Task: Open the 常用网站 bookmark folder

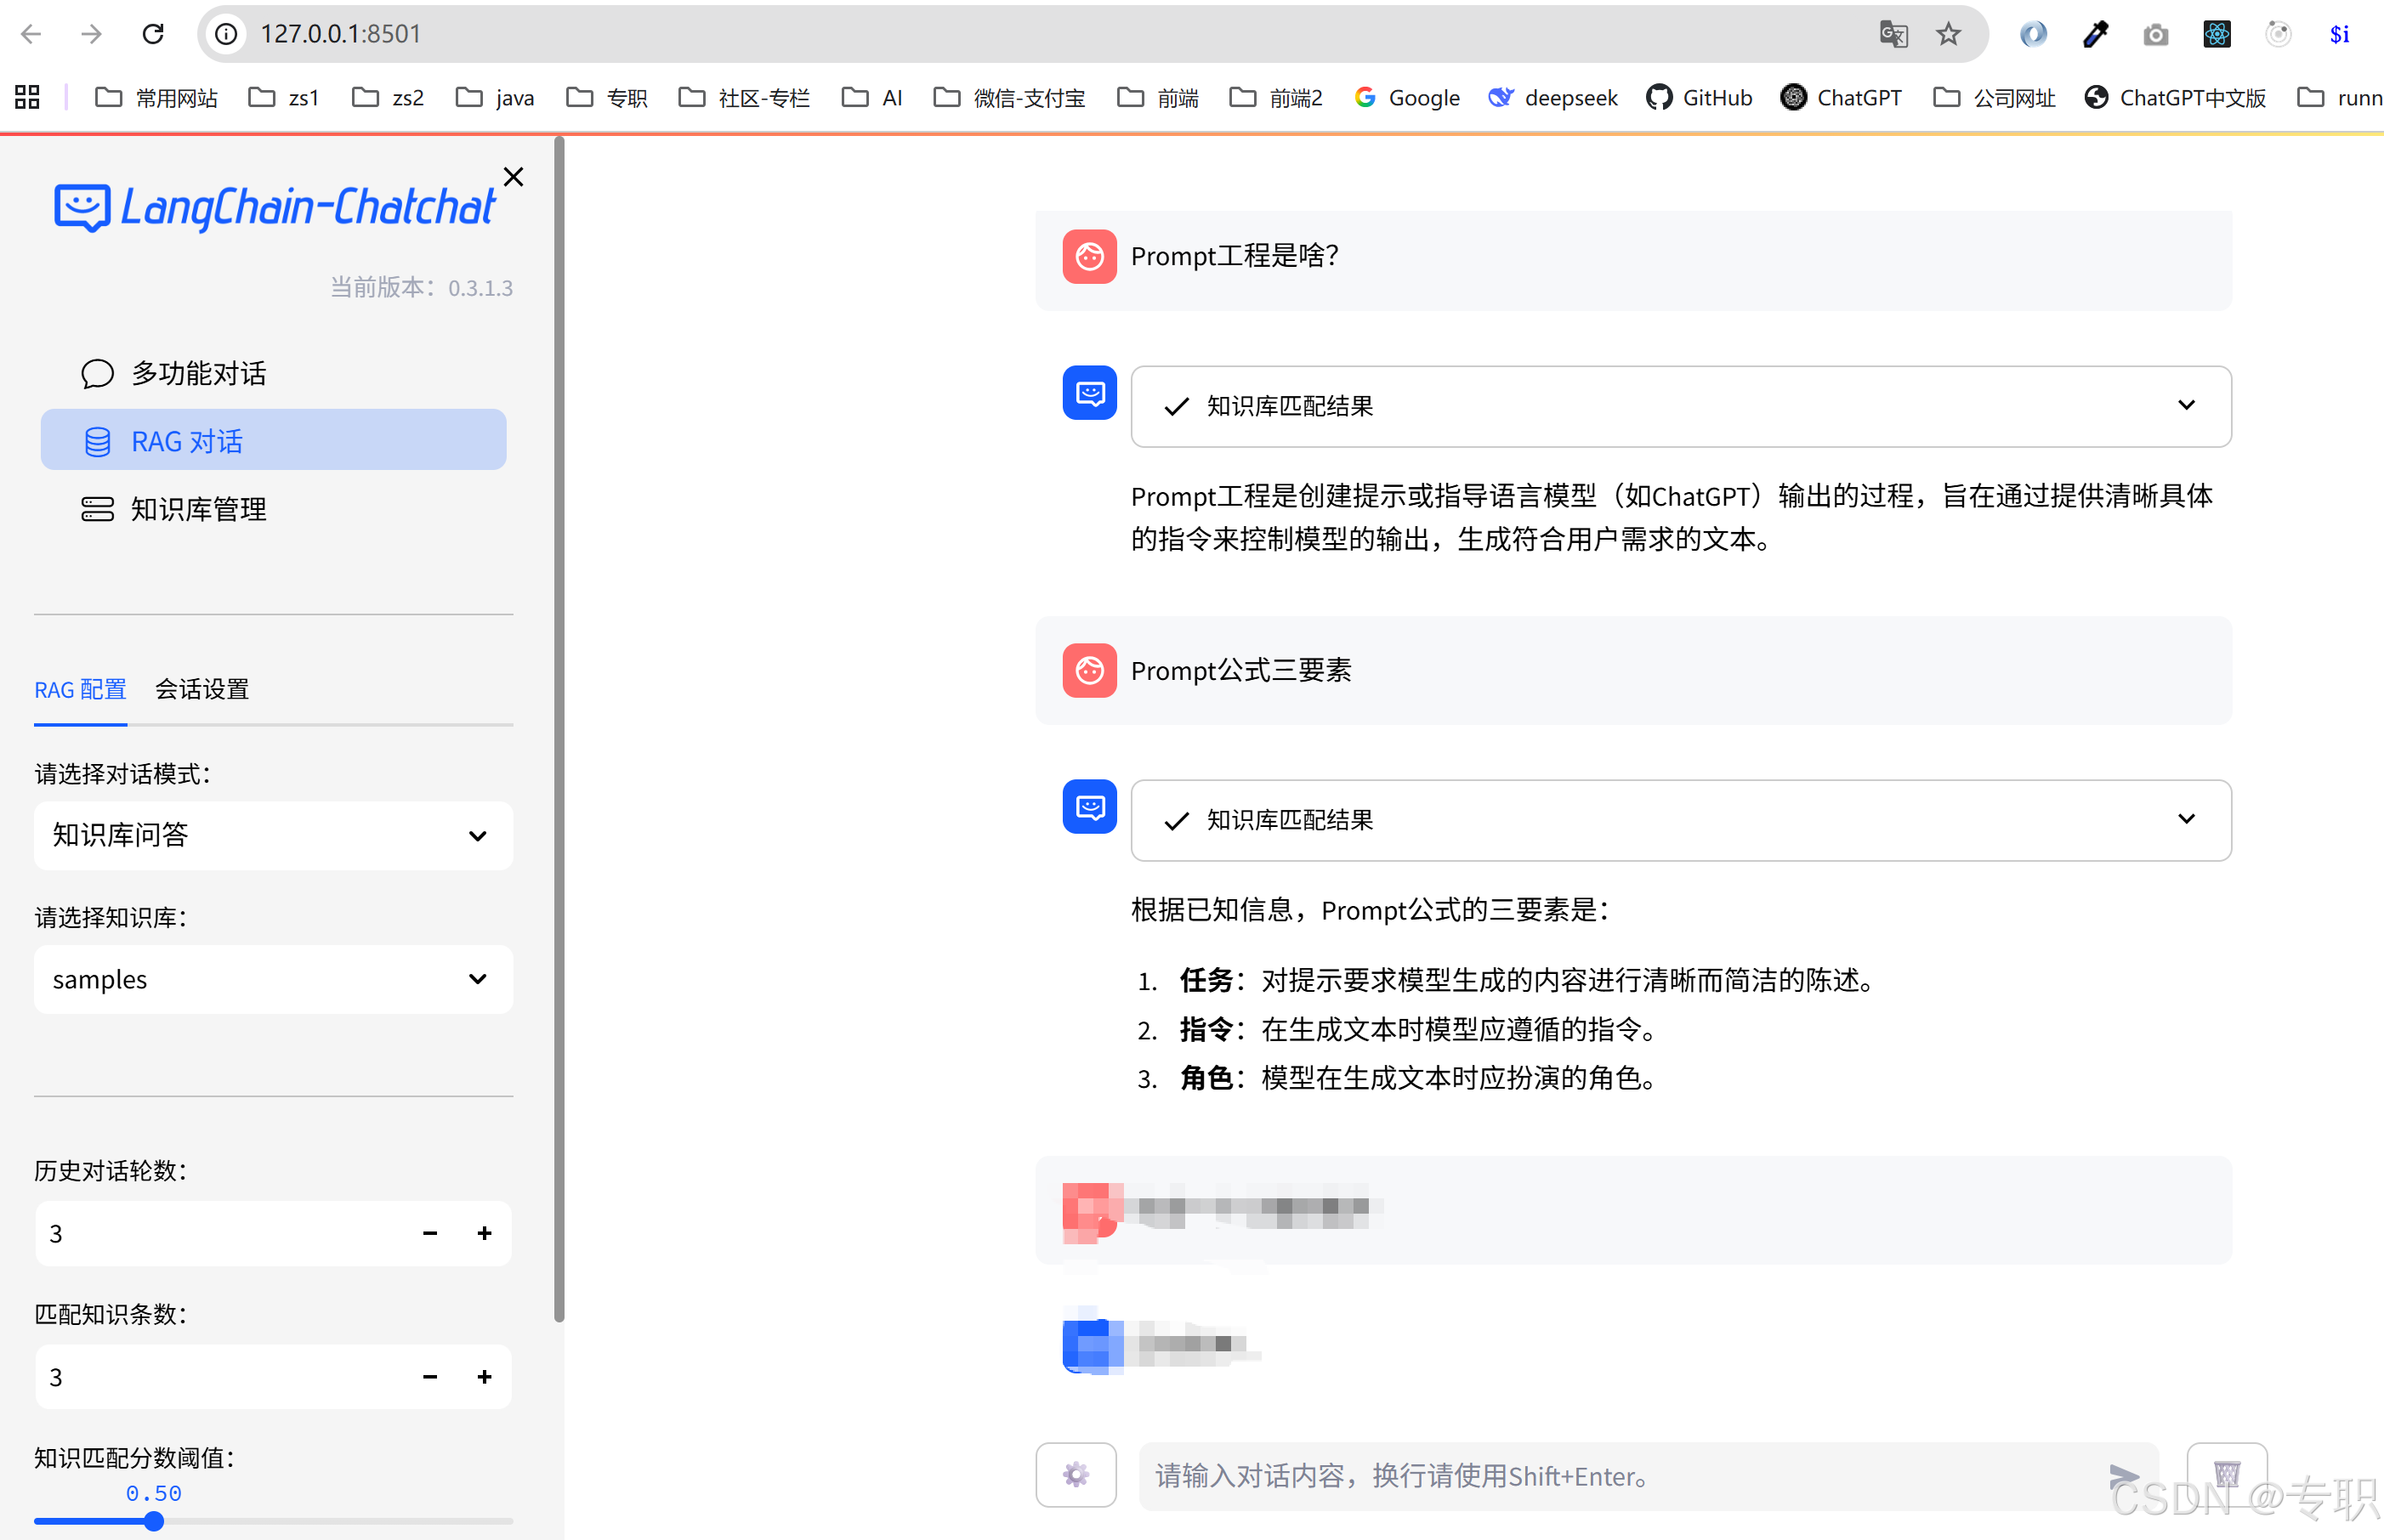Action: [156, 97]
